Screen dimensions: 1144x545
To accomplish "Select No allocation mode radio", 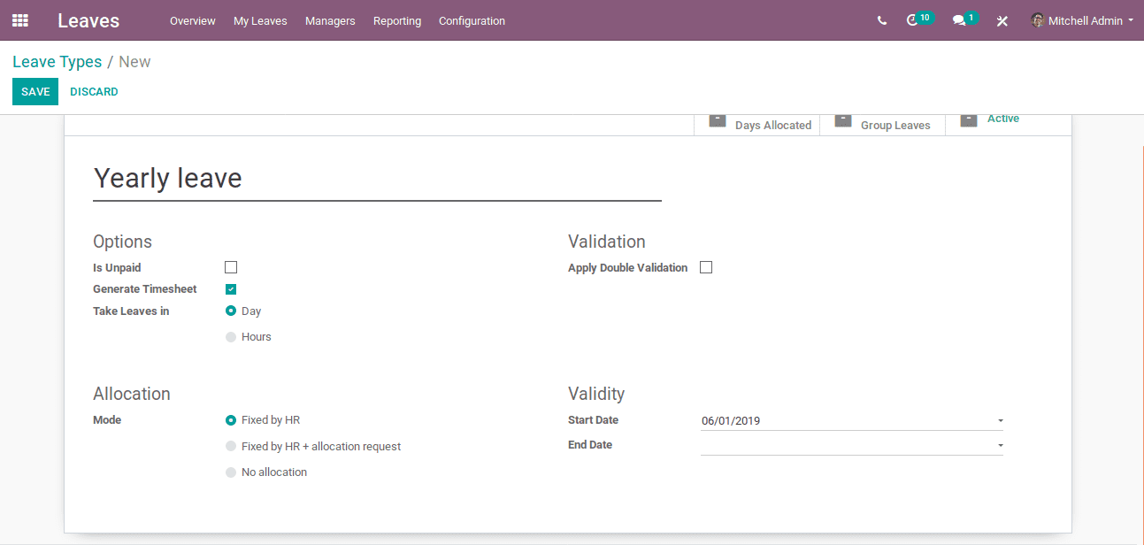I will coord(231,472).
